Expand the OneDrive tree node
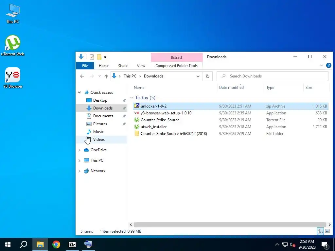The width and height of the screenshot is (335, 251). click(79, 150)
